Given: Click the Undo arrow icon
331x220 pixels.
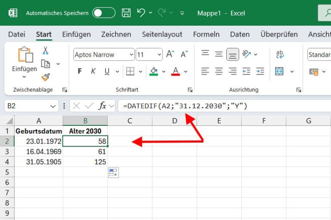Looking at the screenshot, I should coord(141,13).
